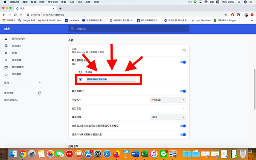
Task: Open the Apple menu icon
Action: 5,2
